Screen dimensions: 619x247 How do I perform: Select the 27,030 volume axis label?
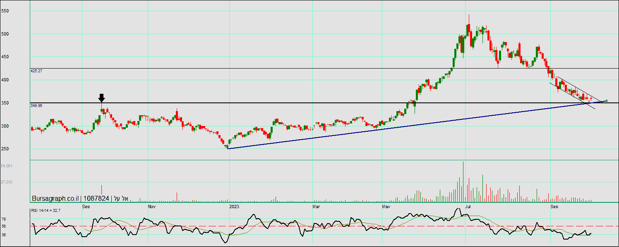pyautogui.click(x=6, y=182)
